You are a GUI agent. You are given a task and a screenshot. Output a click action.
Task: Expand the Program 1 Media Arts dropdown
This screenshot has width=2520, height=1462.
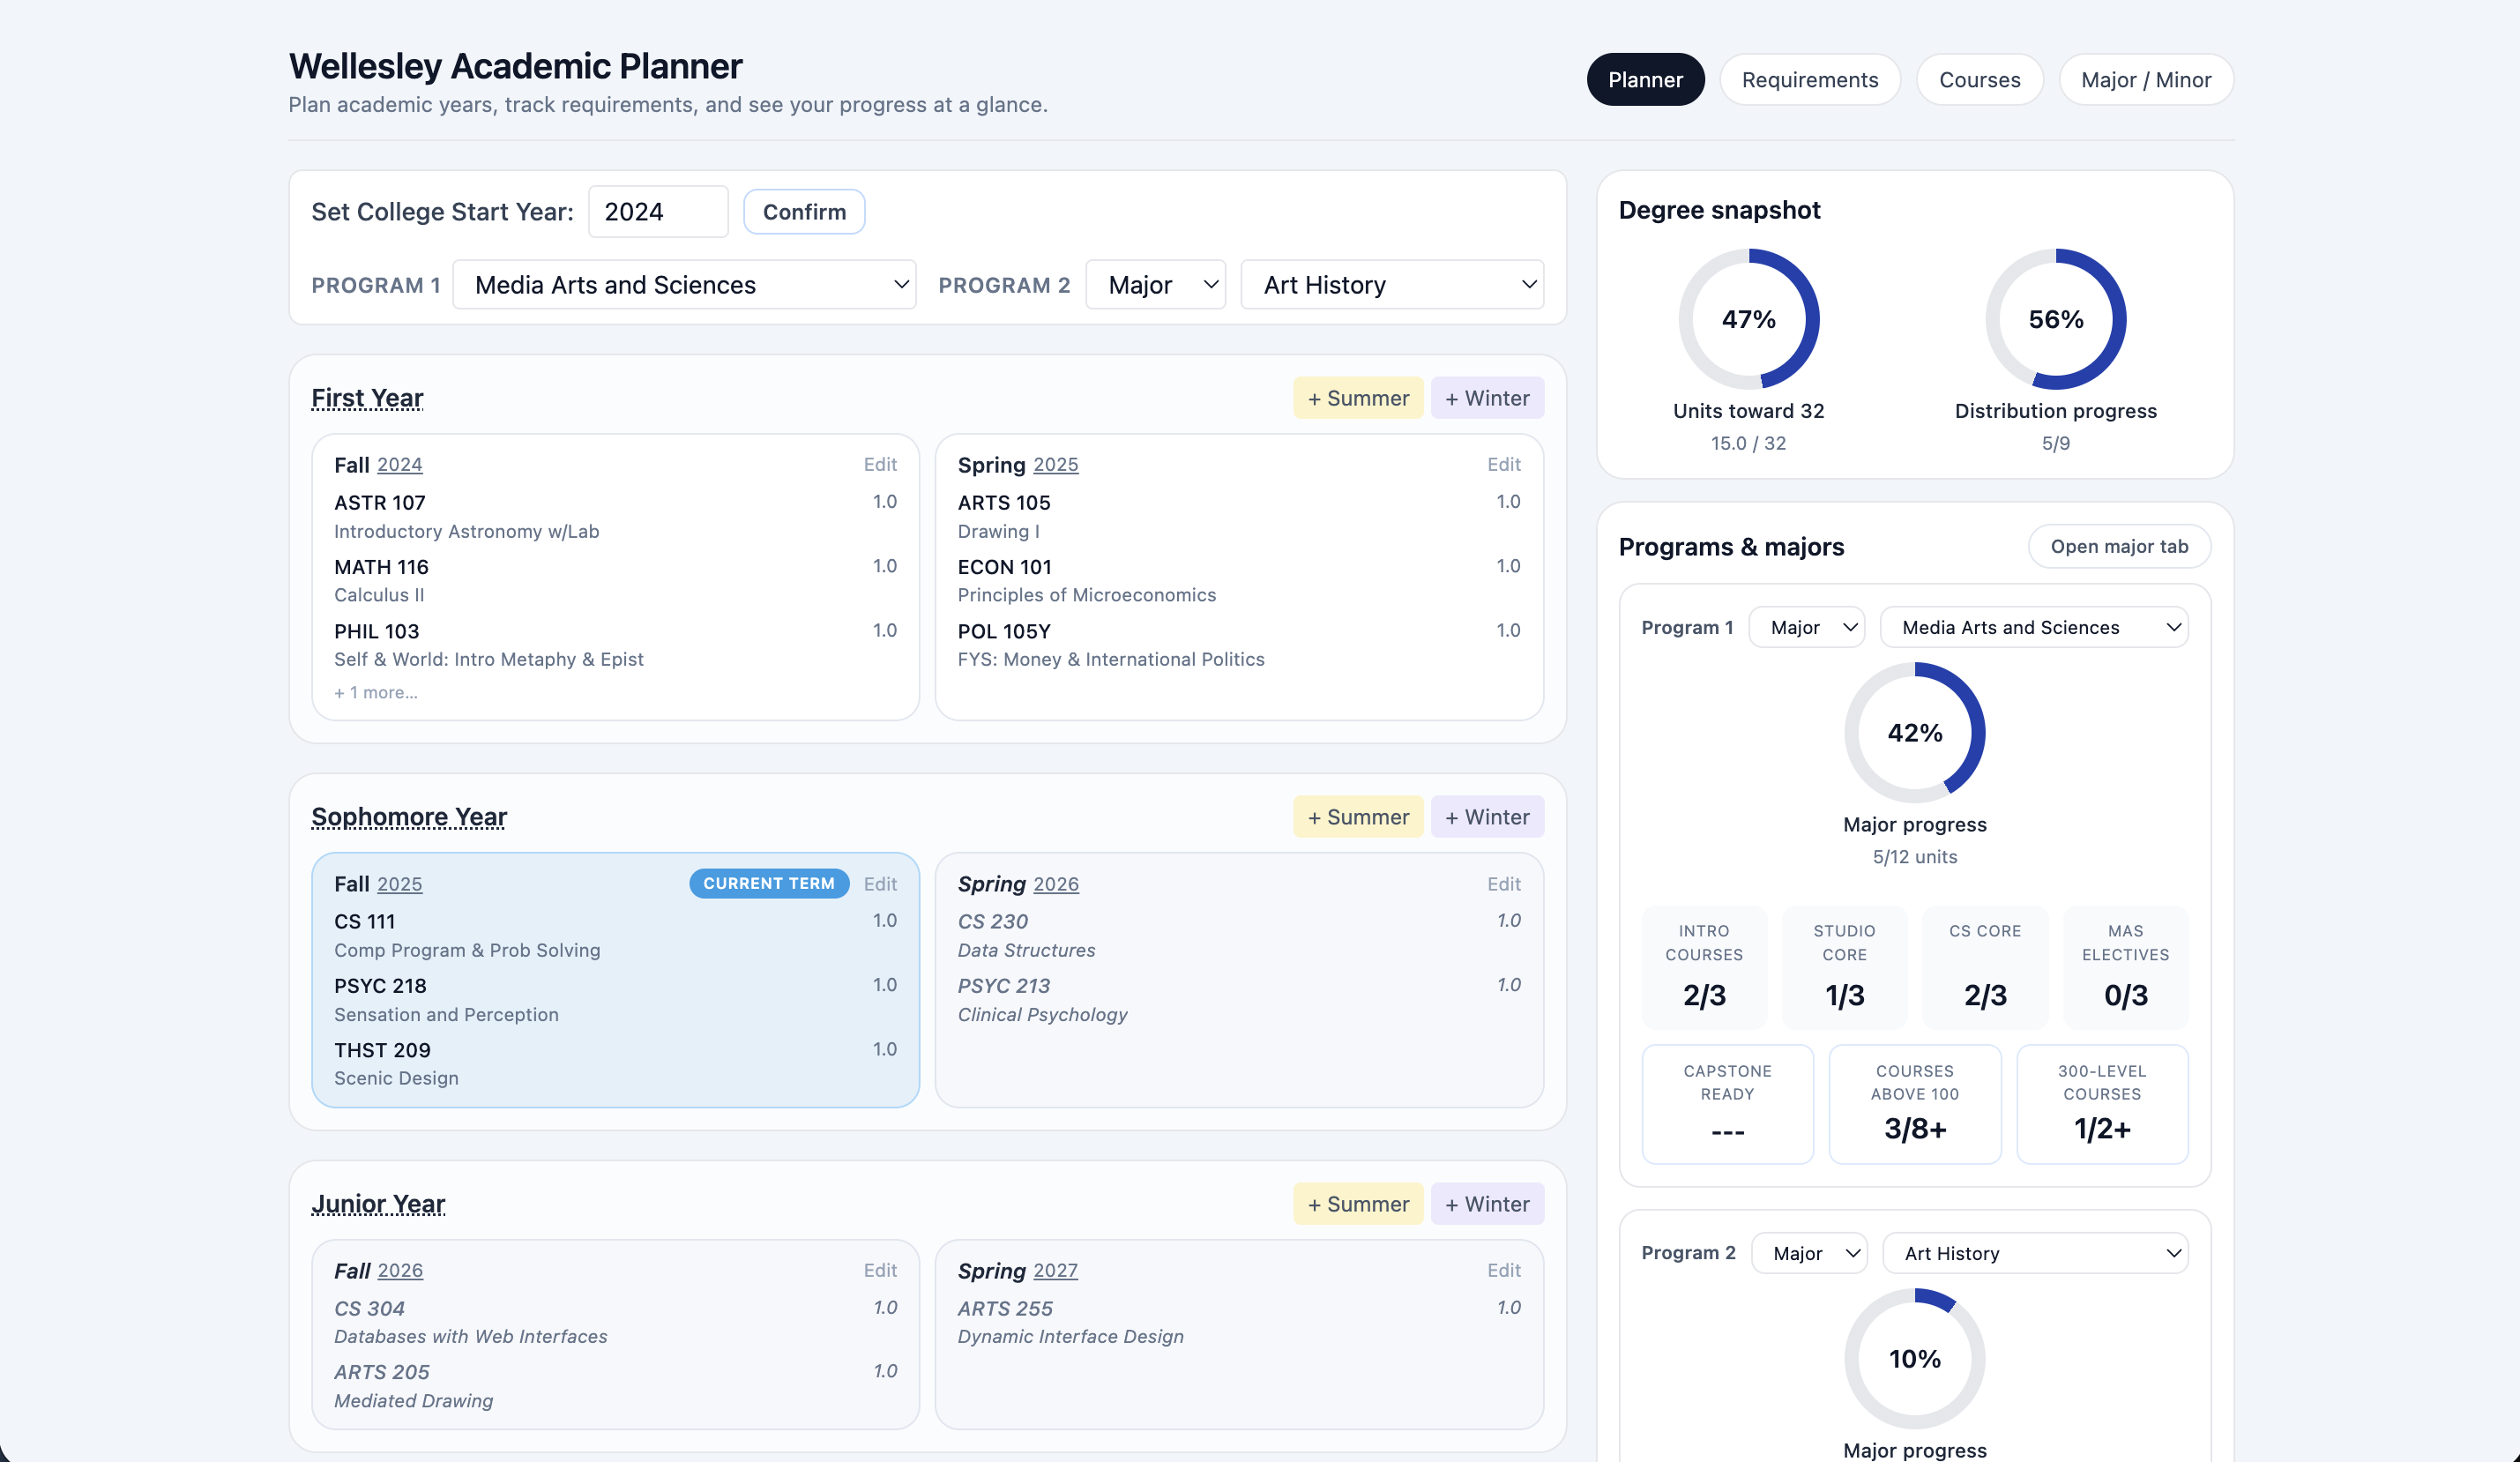coord(684,285)
